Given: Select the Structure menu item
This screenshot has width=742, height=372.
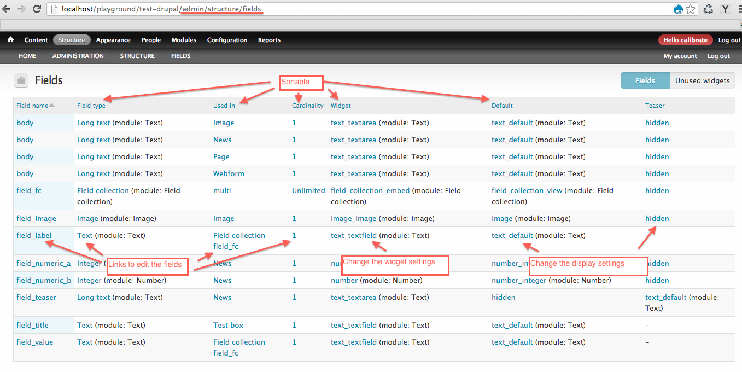Looking at the screenshot, I should (72, 39).
